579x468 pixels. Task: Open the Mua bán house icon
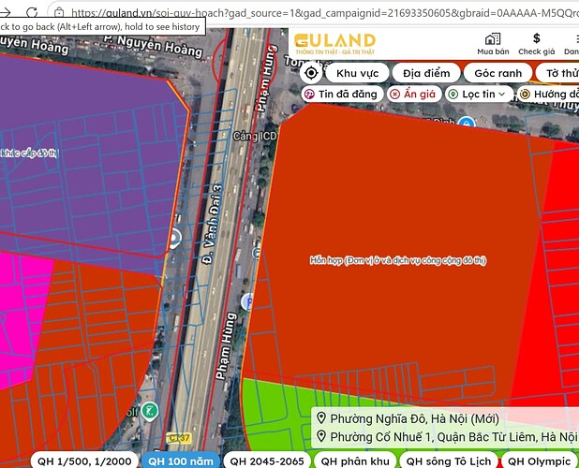tap(493, 39)
